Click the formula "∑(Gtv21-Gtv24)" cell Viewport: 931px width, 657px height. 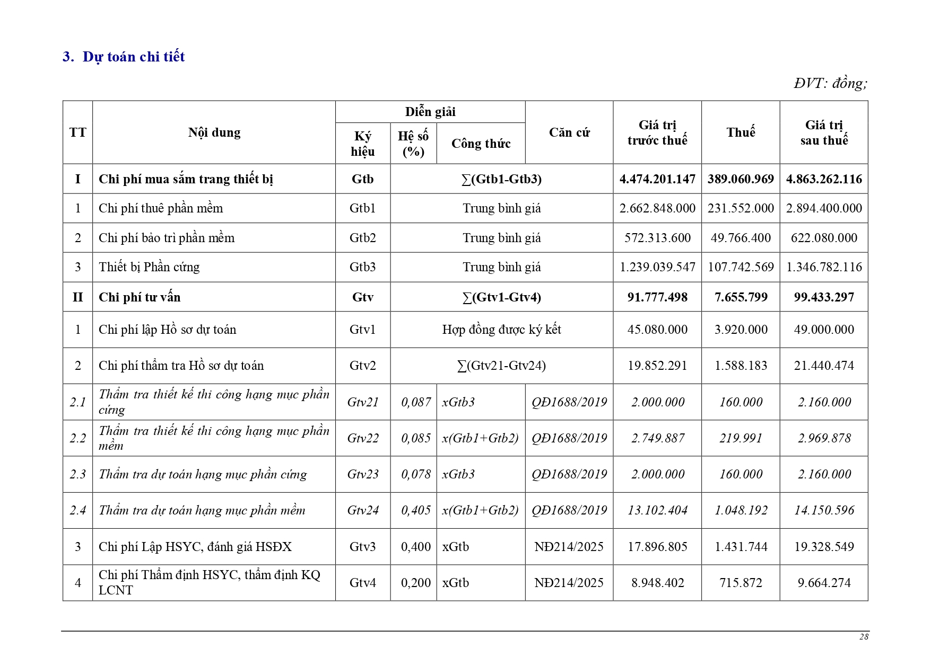tap(501, 366)
